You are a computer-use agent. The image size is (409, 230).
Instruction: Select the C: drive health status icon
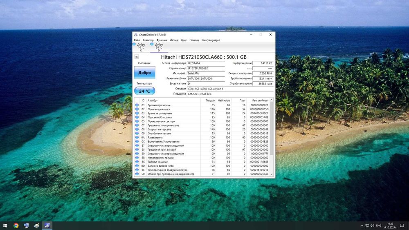(134, 44)
